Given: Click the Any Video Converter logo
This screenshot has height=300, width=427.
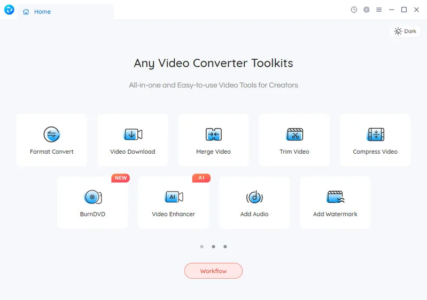Looking at the screenshot, I should pos(9,10).
